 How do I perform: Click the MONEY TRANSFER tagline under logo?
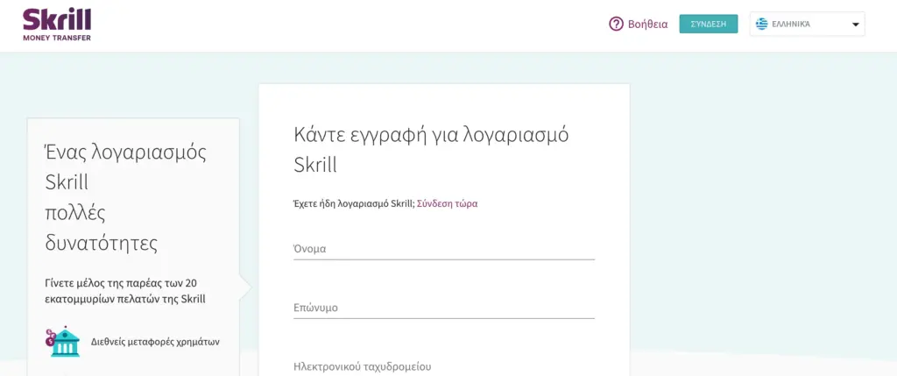coord(56,38)
